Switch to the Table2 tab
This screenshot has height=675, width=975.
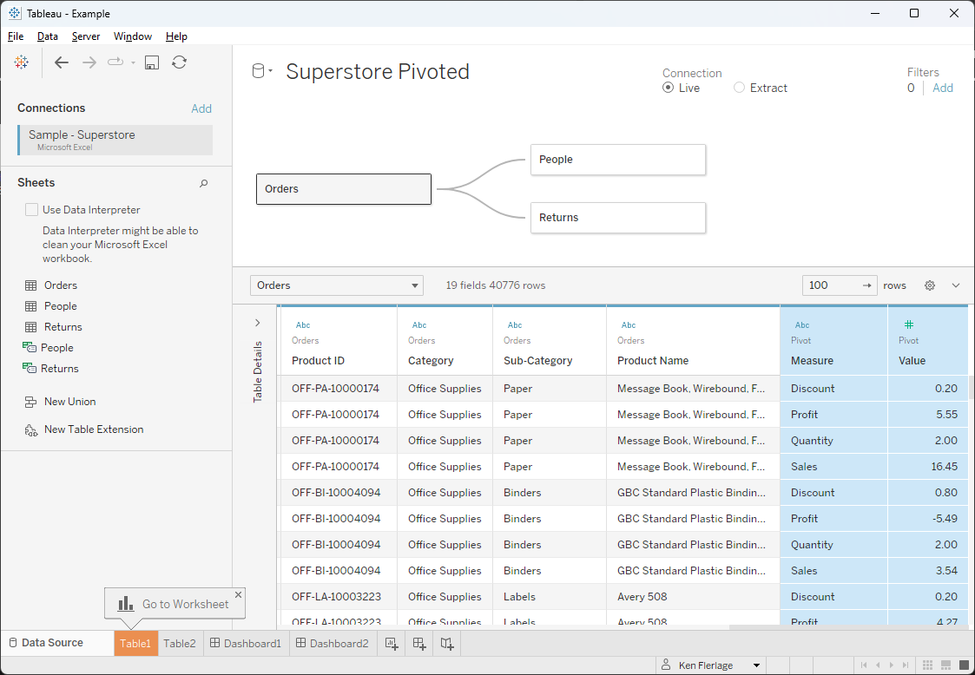(180, 643)
